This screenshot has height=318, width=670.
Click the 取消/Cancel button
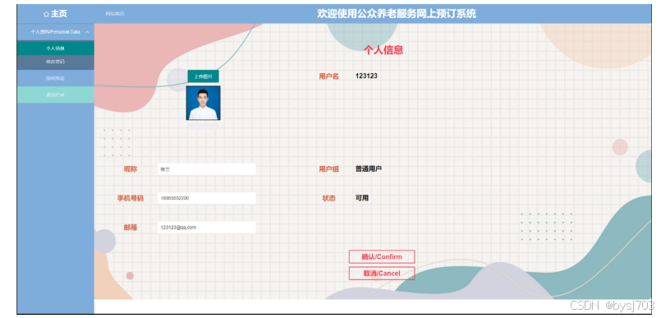pyautogui.click(x=382, y=274)
